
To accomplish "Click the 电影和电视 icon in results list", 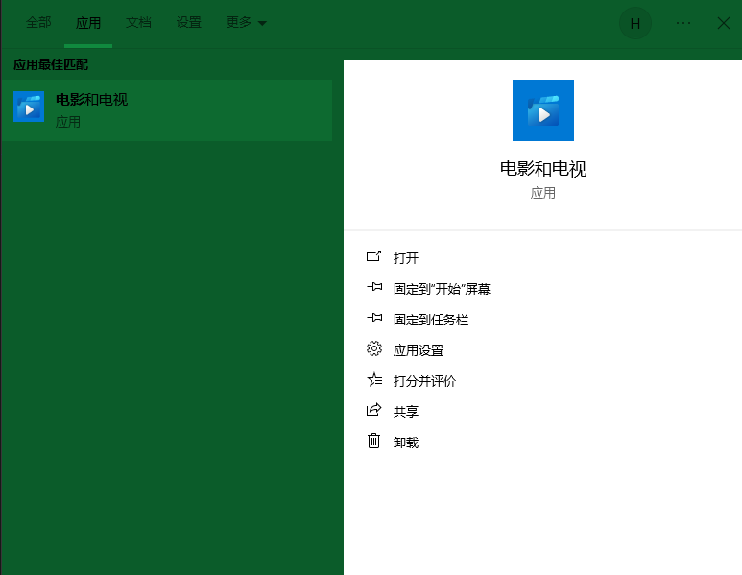I will pos(29,107).
